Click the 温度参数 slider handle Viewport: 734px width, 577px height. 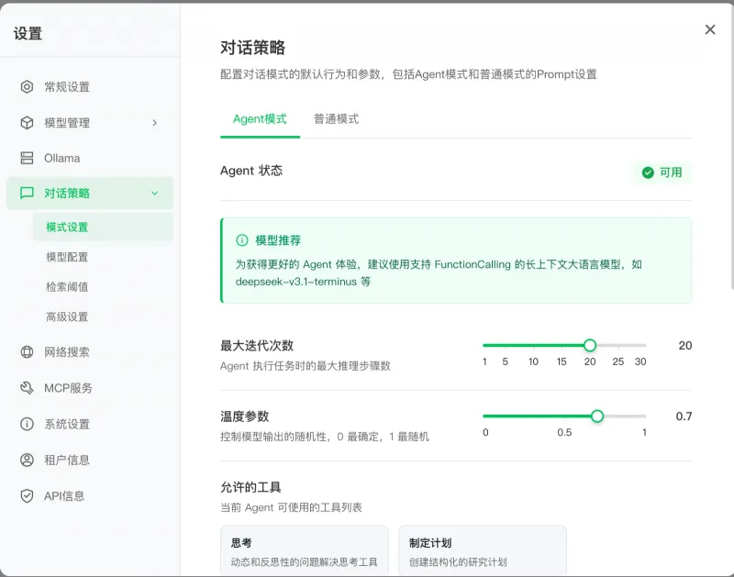click(597, 416)
